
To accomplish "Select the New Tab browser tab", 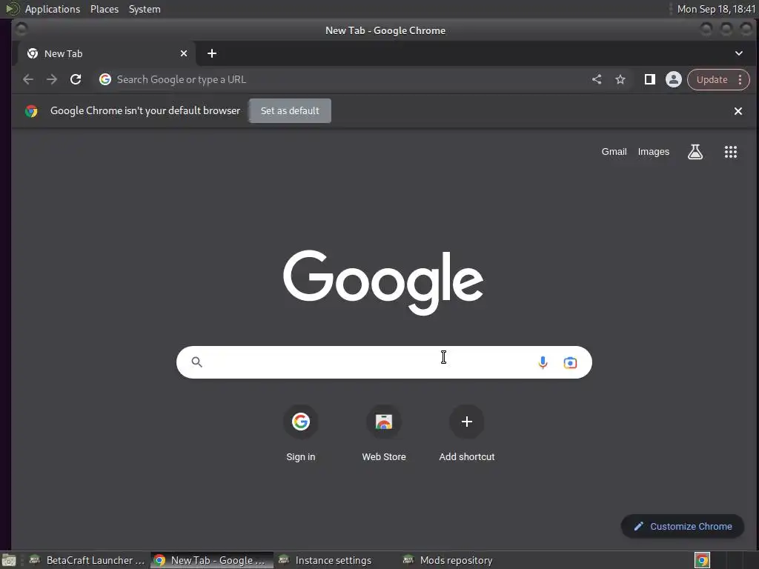I will [x=107, y=53].
